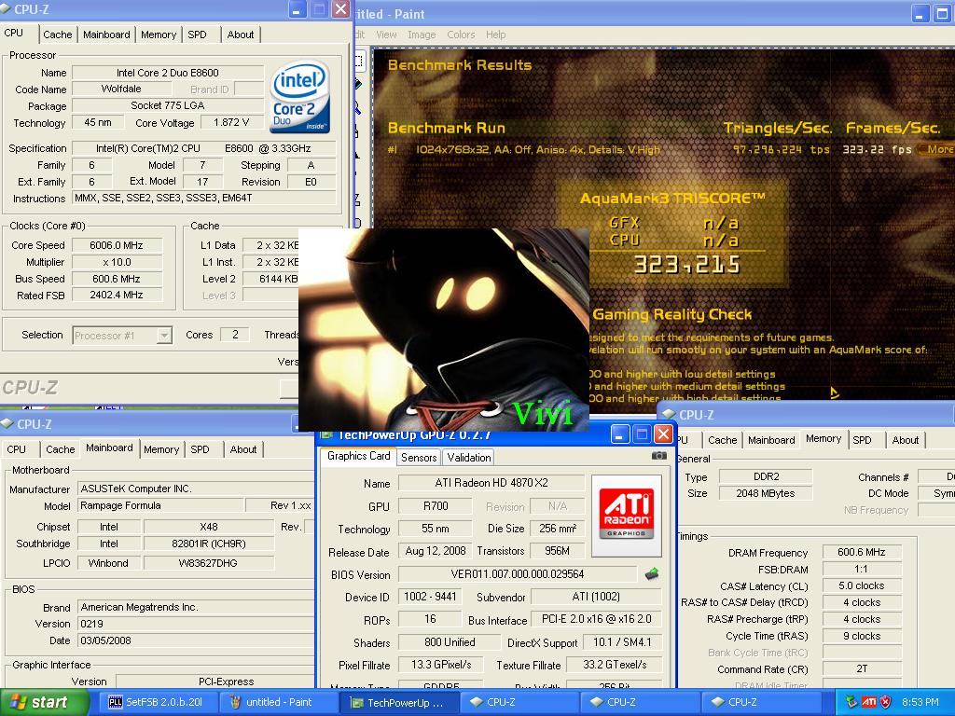Open the Paint Help menu
The image size is (955, 716).
coord(495,34)
